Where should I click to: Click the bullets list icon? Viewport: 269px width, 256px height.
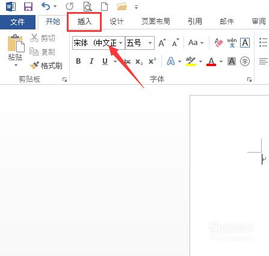coord(263,43)
